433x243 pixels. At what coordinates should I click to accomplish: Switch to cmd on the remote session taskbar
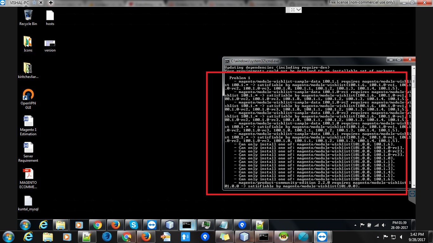pyautogui.click(x=187, y=225)
